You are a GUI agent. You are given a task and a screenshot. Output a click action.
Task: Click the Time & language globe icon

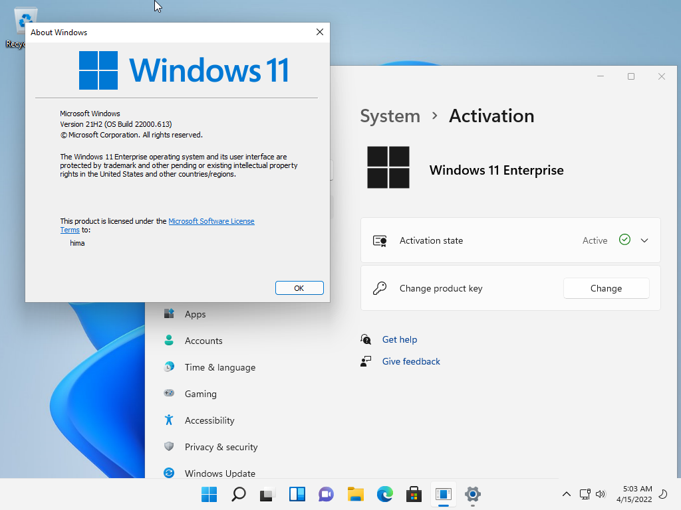(x=169, y=367)
